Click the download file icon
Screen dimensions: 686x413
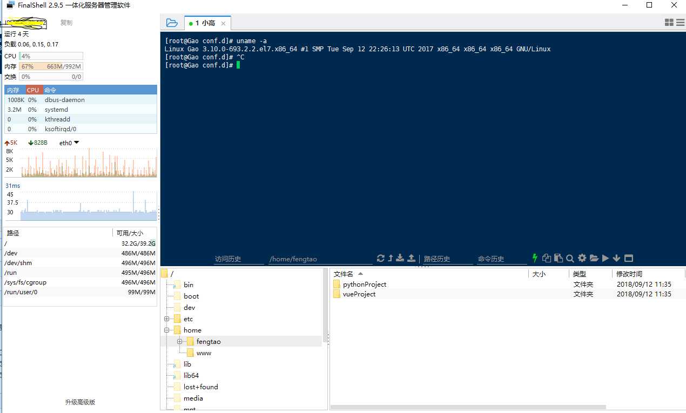click(400, 258)
